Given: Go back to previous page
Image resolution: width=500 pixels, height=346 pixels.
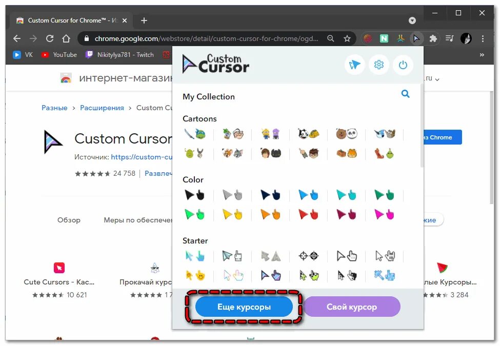Looking at the screenshot, I should pos(16,38).
